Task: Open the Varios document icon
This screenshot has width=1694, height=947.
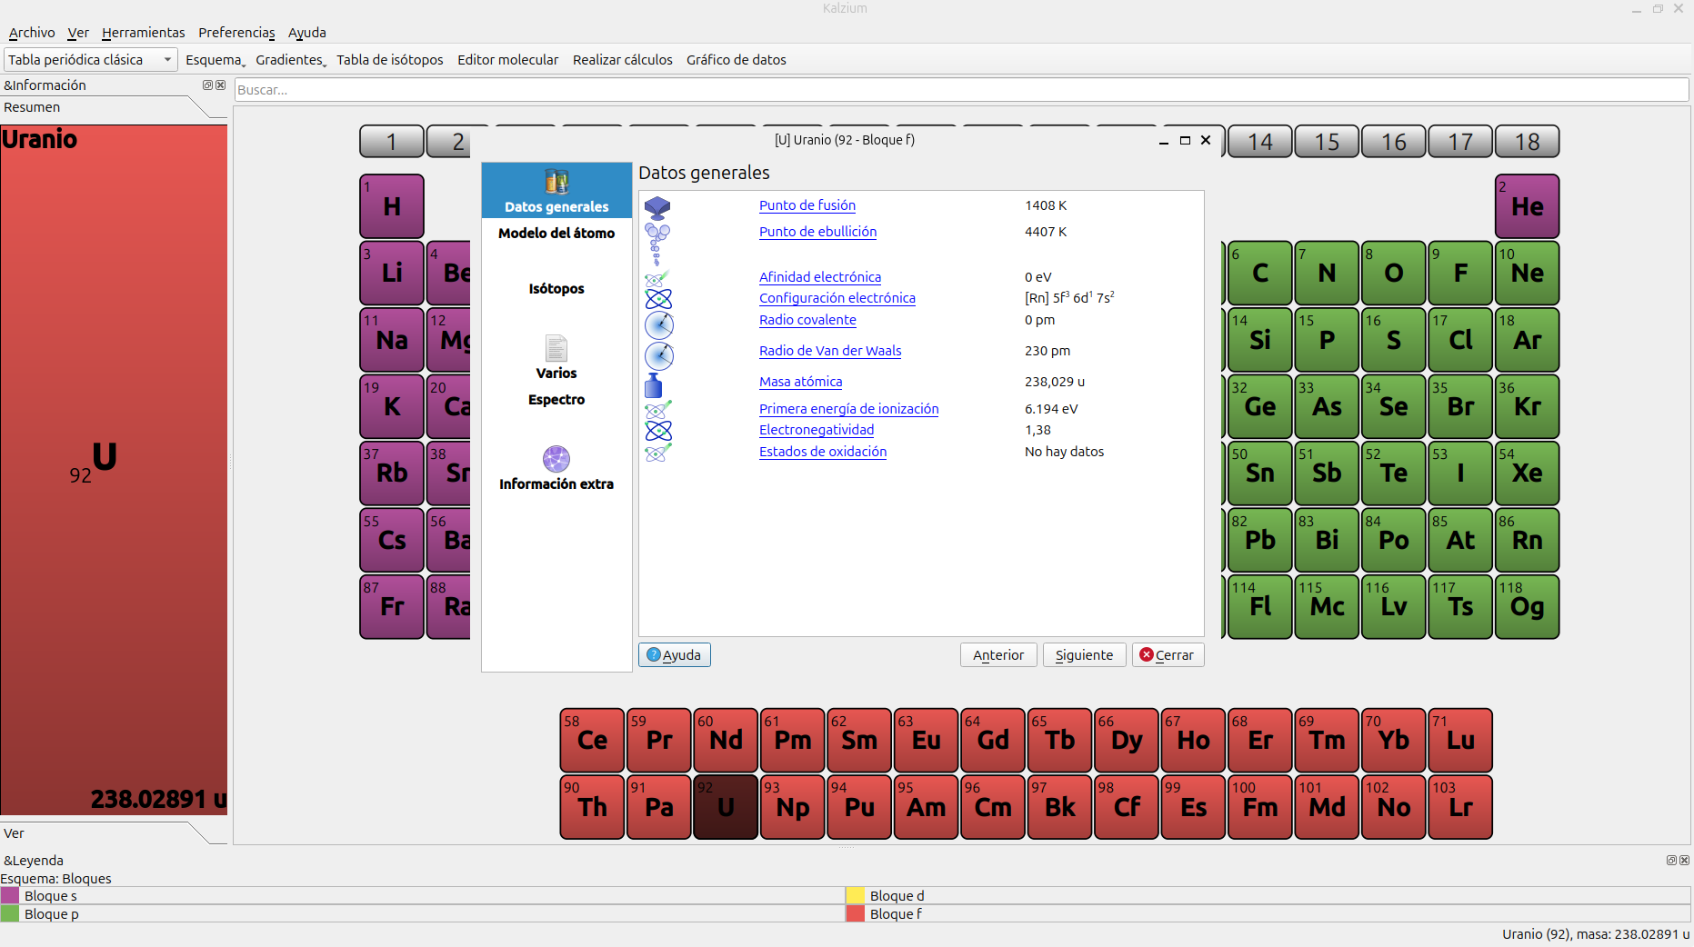Action: (x=556, y=348)
